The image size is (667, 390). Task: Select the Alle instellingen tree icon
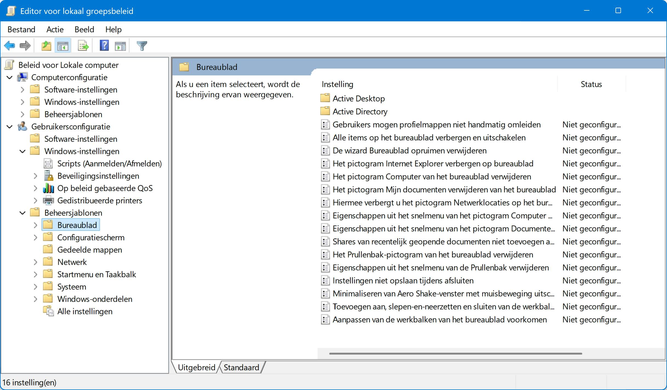tap(48, 311)
